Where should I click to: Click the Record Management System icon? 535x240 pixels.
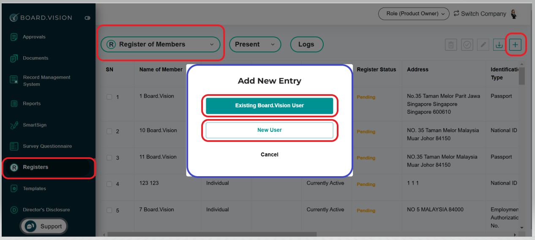(x=14, y=79)
